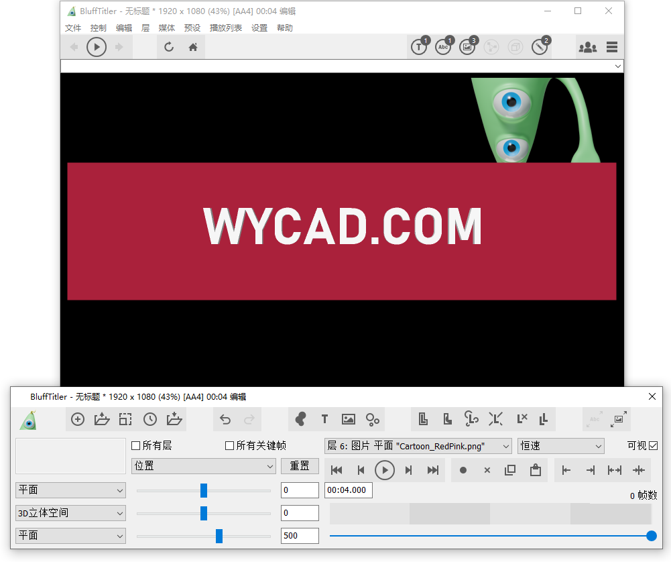This screenshot has width=671, height=562.
Task: Click the undo arrow icon
Action: coord(225,419)
